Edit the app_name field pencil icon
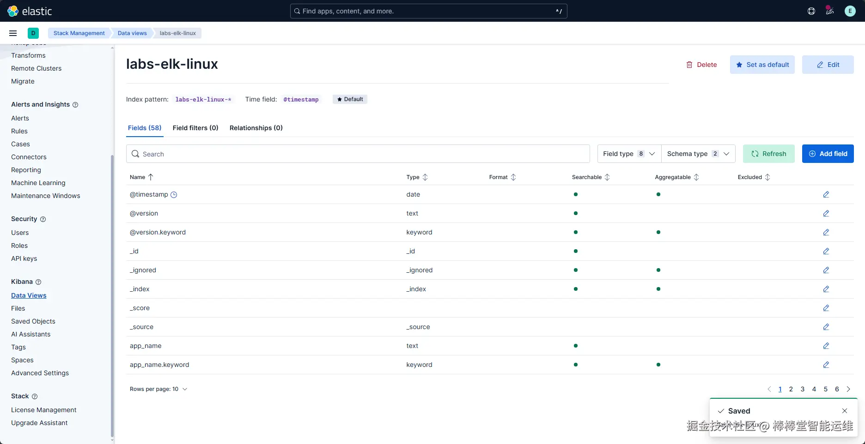This screenshot has height=444, width=865. click(826, 346)
